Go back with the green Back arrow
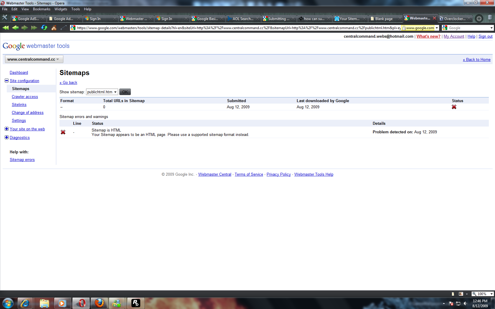This screenshot has height=309, width=495. [x=15, y=28]
